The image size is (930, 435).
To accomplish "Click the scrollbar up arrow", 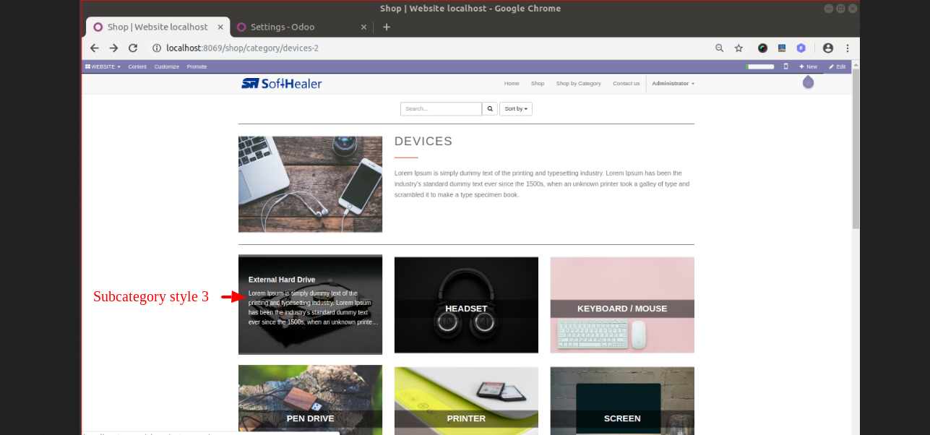I will pos(856,65).
